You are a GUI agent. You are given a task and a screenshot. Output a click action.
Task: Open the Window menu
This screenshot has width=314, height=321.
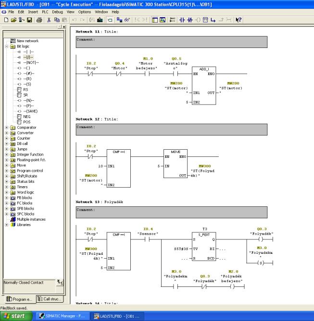click(x=101, y=12)
